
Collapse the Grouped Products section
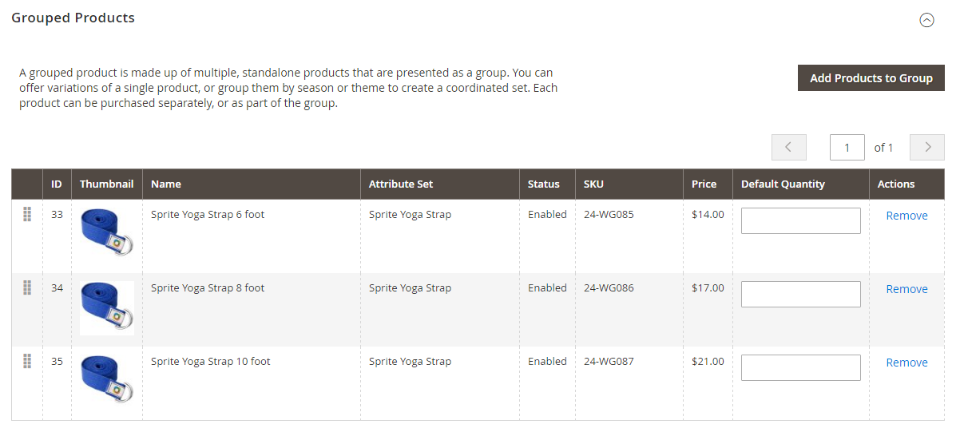click(x=926, y=21)
